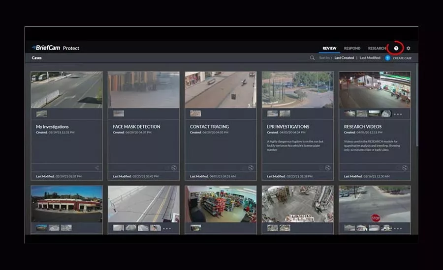443x270 pixels.
Task: Share the LPR Investigations case
Action: [x=328, y=168]
